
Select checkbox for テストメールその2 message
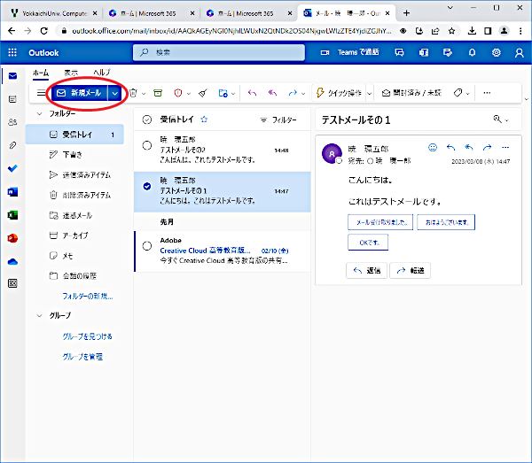[x=147, y=145]
